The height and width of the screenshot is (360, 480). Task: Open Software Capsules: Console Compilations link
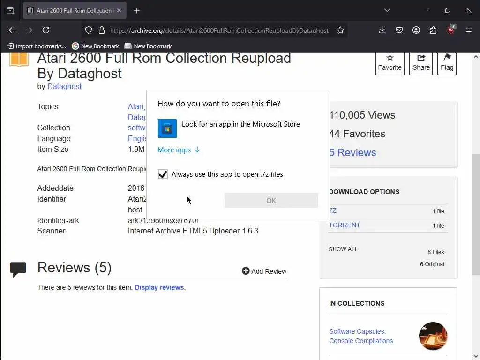point(361,336)
